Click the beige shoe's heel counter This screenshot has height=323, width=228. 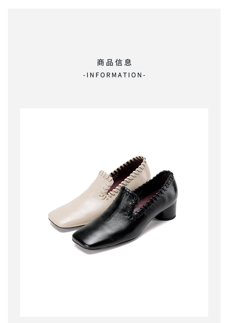[146, 173]
